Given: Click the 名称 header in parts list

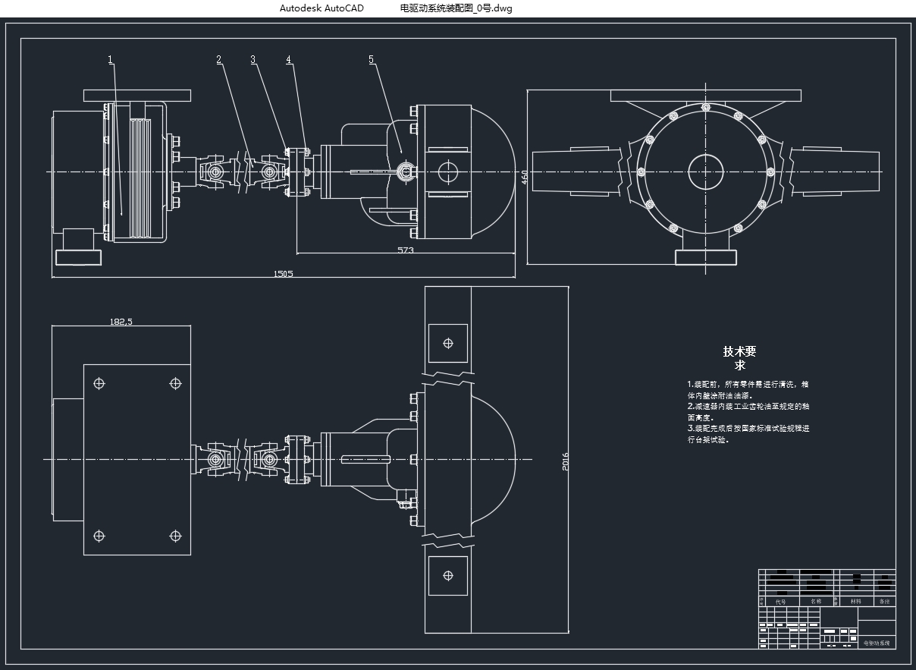Looking at the screenshot, I should (x=816, y=601).
